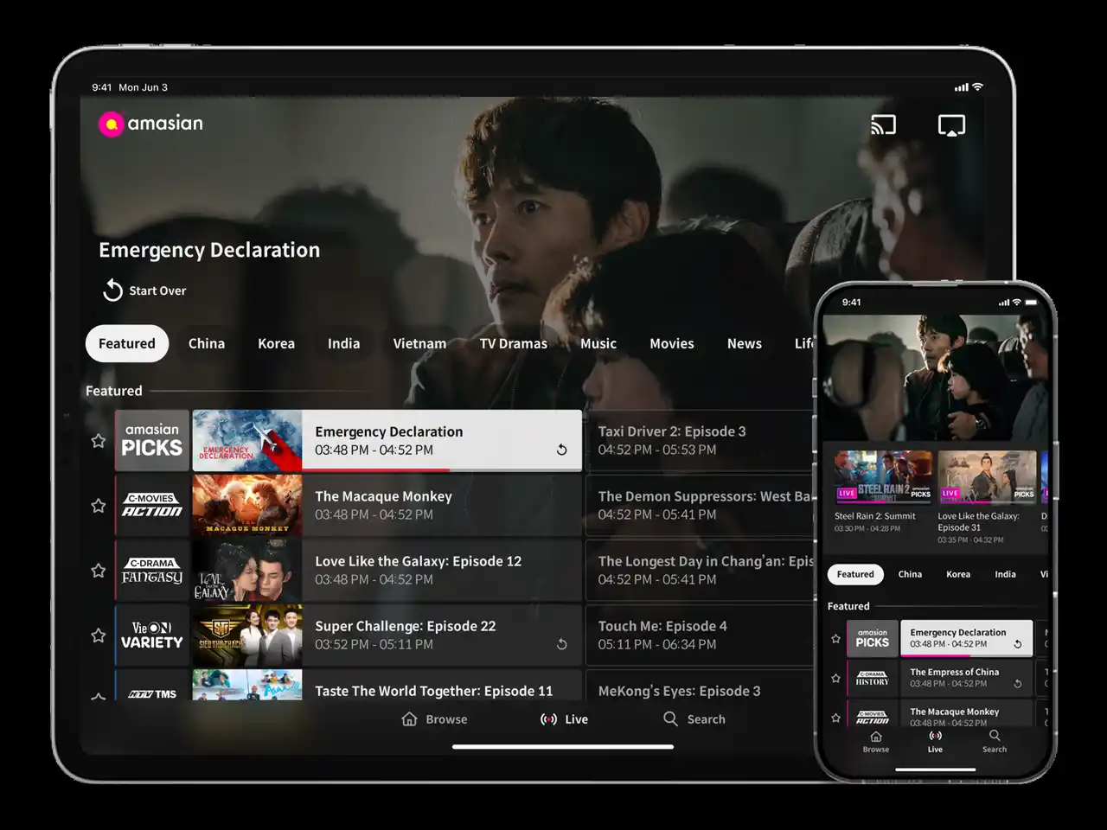Viewport: 1107px width, 830px height.
Task: Click the amasian logo on tablet
Action: tap(151, 124)
